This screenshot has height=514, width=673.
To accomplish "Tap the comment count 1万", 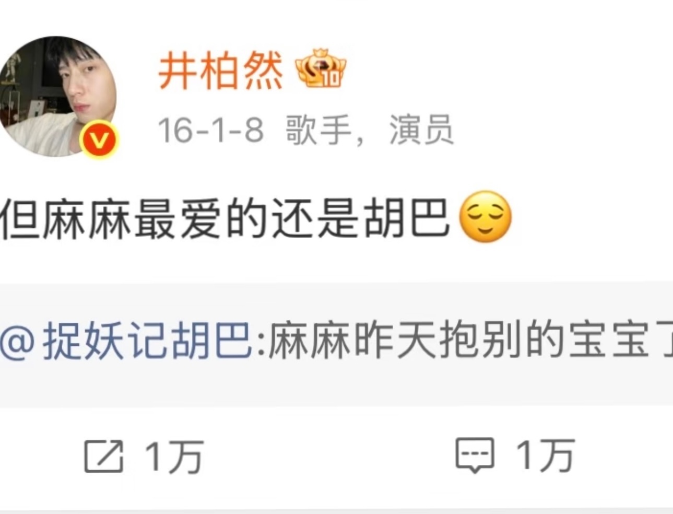I will pos(546,455).
